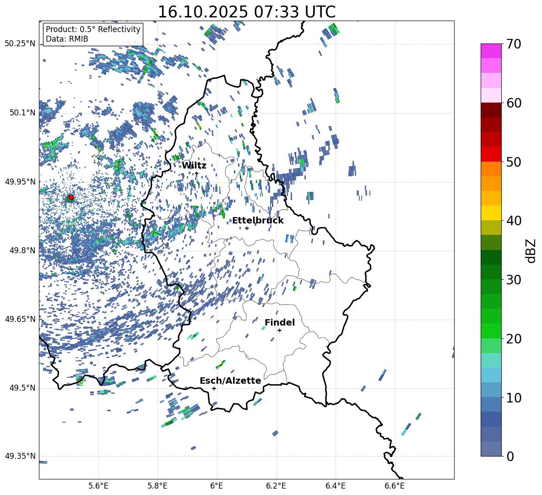Click the 5.8°E longitude label
542x495 pixels.
pyautogui.click(x=157, y=486)
